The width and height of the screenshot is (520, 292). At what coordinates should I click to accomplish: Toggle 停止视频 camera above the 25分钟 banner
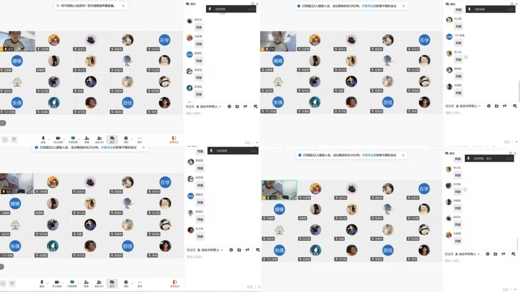[58, 140]
